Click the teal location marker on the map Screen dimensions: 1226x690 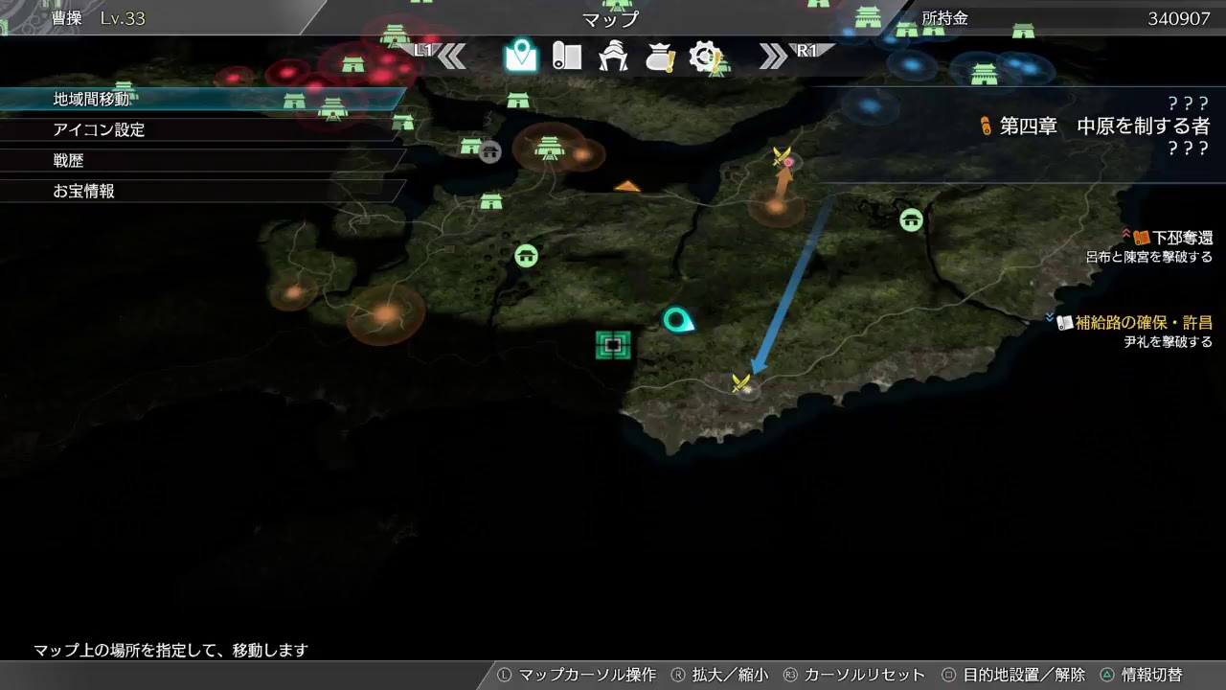point(677,320)
